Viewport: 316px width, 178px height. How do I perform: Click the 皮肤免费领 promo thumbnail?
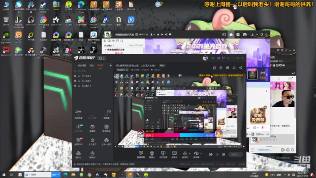[x=258, y=115]
